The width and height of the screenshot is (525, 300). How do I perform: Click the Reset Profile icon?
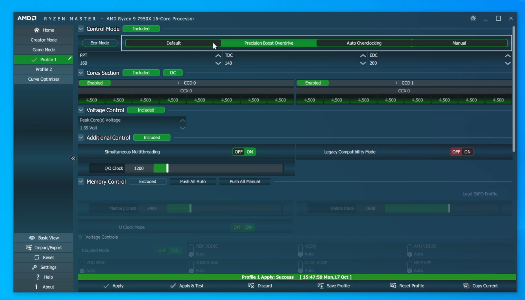393,286
